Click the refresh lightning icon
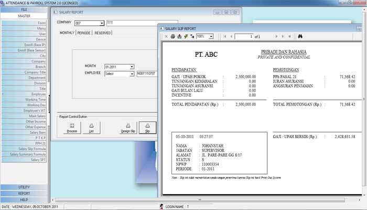This screenshot has height=210, width=367. pos(186,36)
